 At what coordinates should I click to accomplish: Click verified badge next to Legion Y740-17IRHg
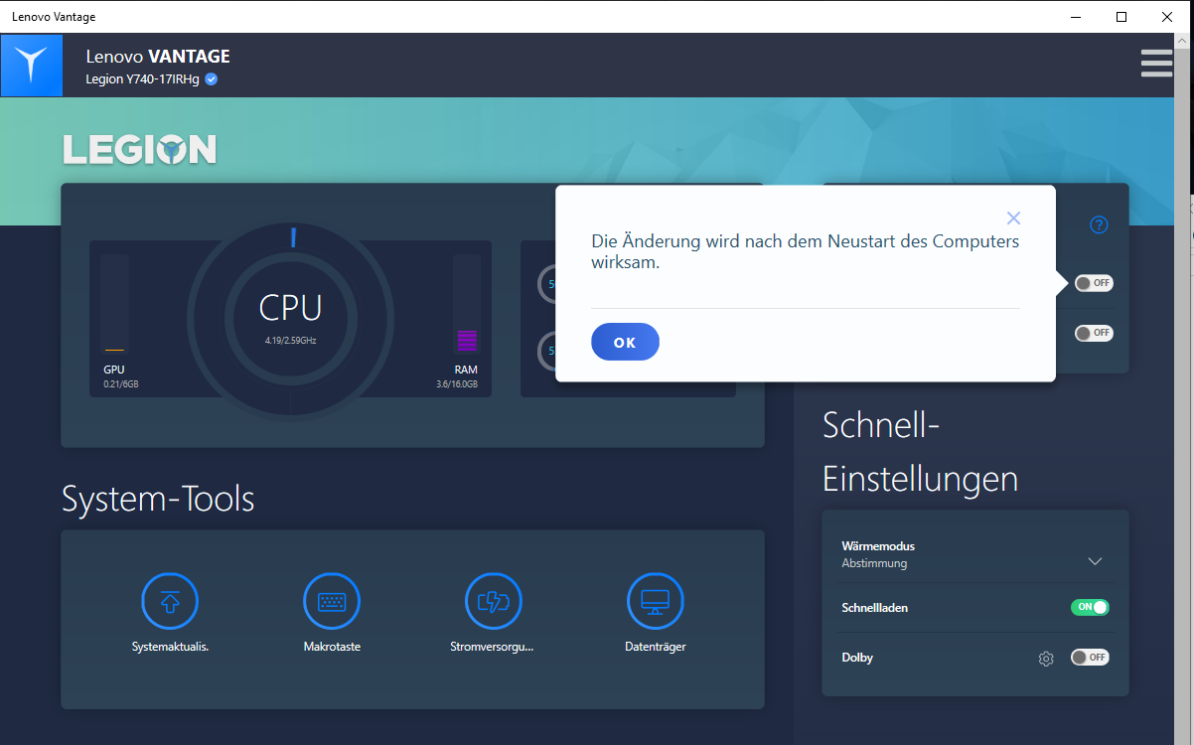tap(212, 79)
